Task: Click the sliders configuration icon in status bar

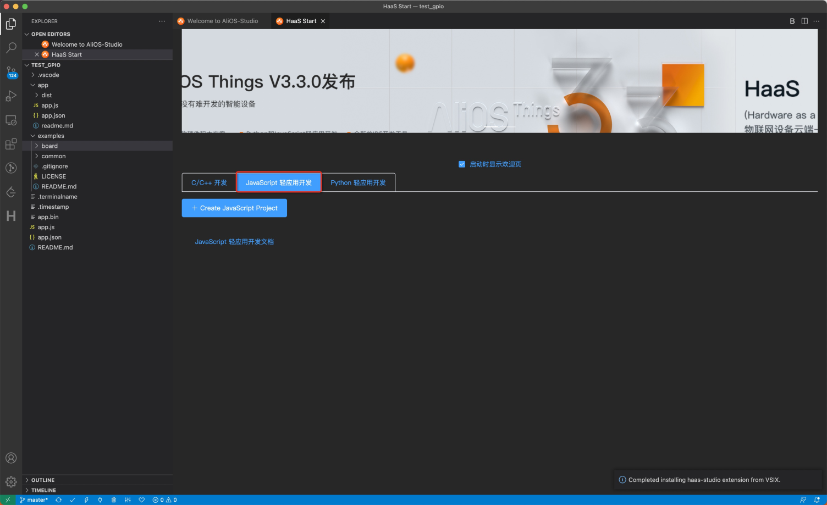Action: click(128, 500)
